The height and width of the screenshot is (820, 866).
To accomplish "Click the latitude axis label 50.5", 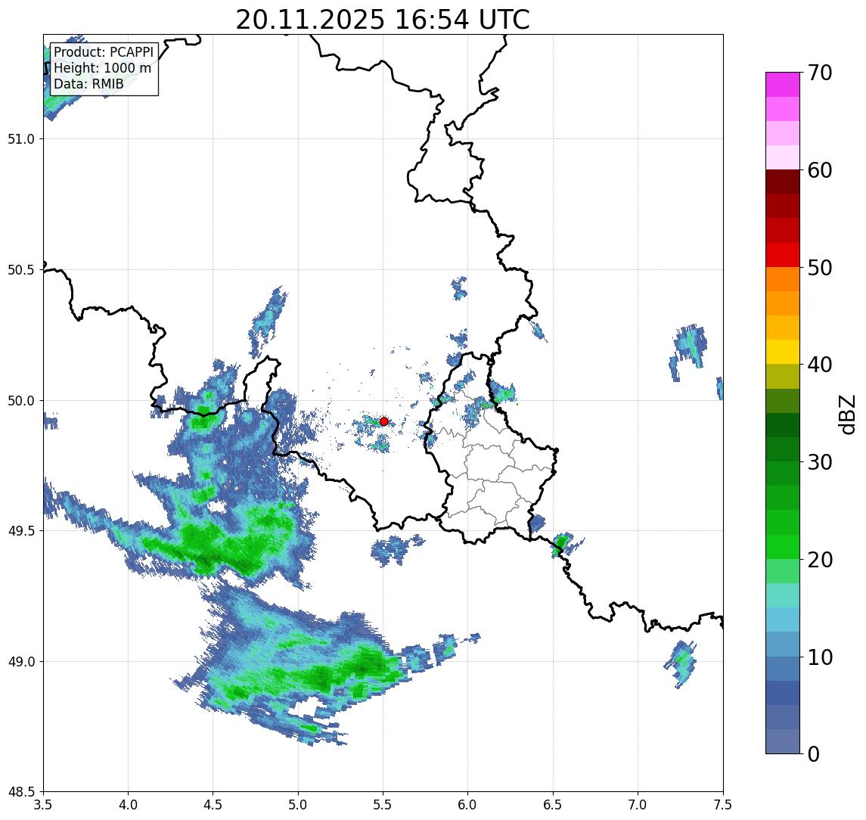I will (21, 270).
